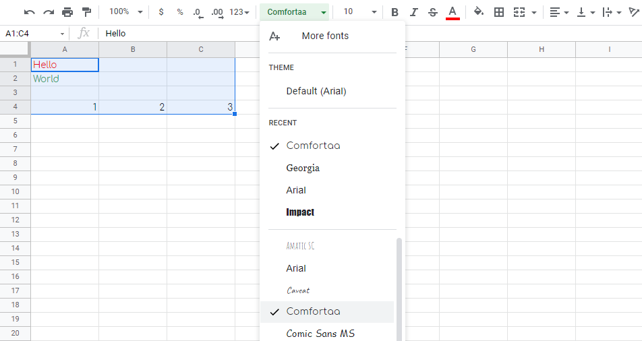This screenshot has height=341, width=642.
Task: Click the Redo arrow icon
Action: (48, 12)
